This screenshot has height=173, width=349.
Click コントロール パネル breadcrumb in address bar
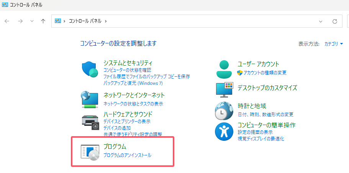pos(85,21)
